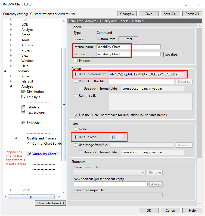Viewport: 205px width, 216px height.
Task: Select the Cols menu item in tree
Action: 25,19
